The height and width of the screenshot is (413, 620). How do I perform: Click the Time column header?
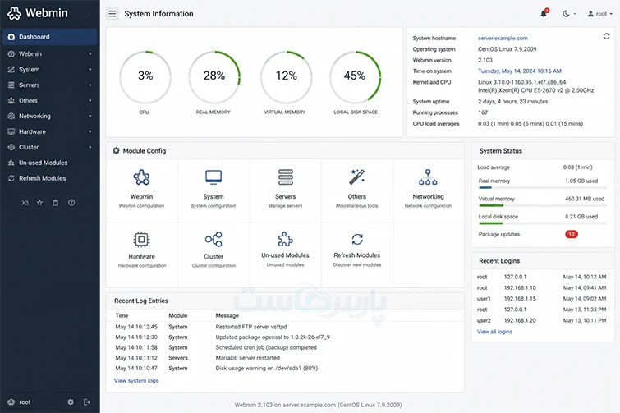click(122, 315)
